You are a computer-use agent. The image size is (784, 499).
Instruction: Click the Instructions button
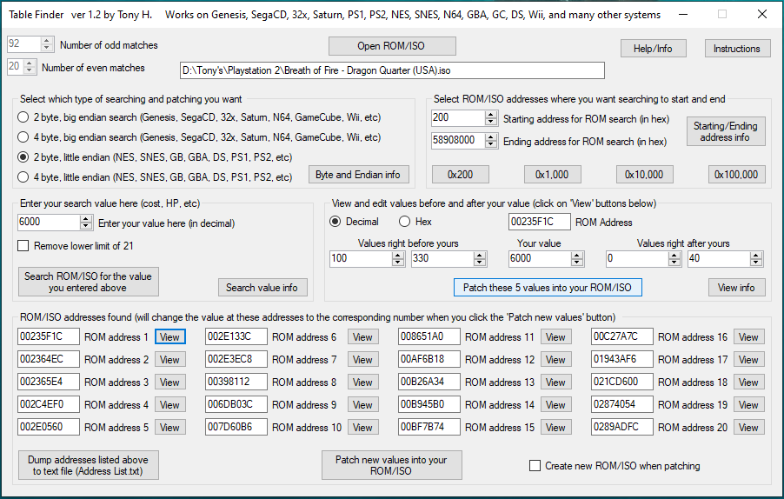click(736, 49)
